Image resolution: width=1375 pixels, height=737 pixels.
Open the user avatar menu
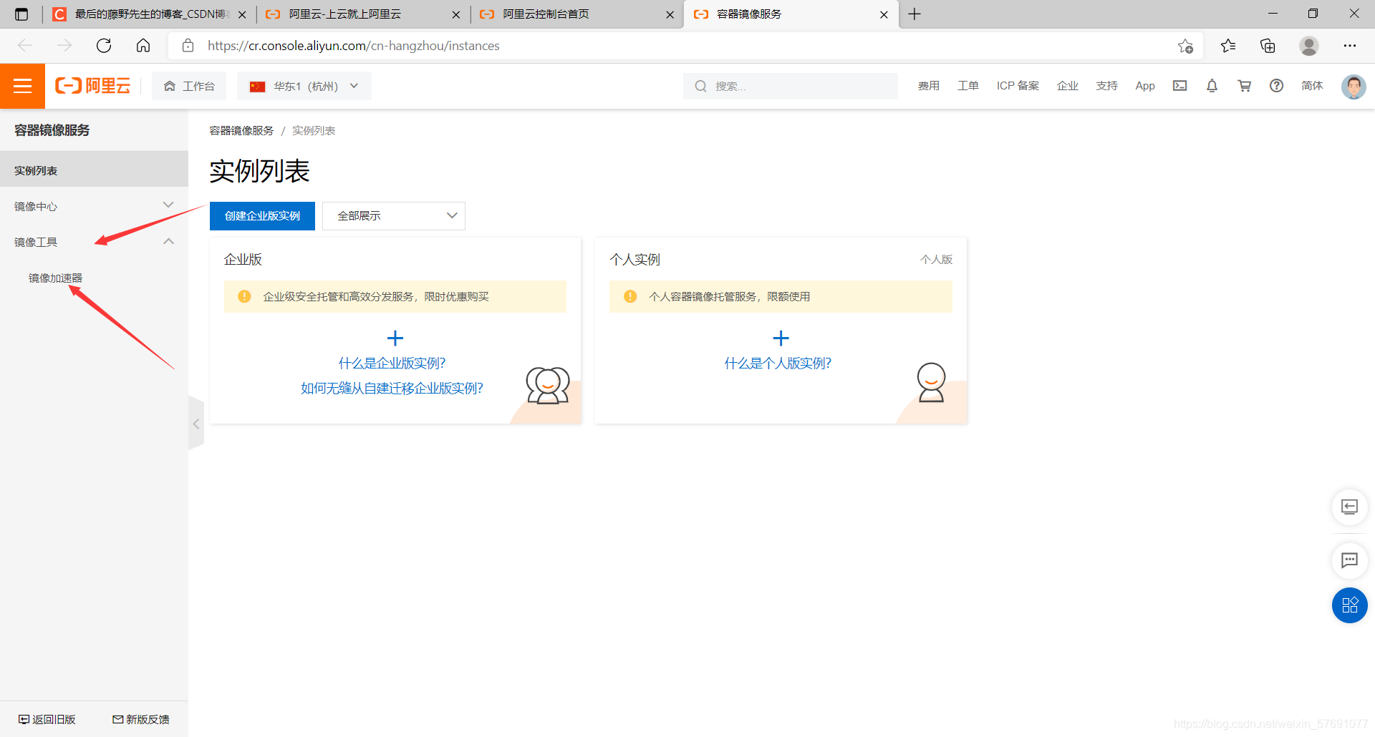click(x=1354, y=87)
